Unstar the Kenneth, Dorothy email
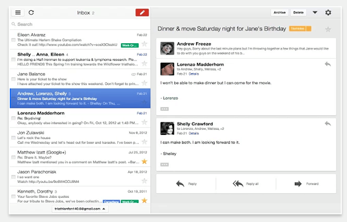This screenshot has height=222, width=347. point(144,200)
